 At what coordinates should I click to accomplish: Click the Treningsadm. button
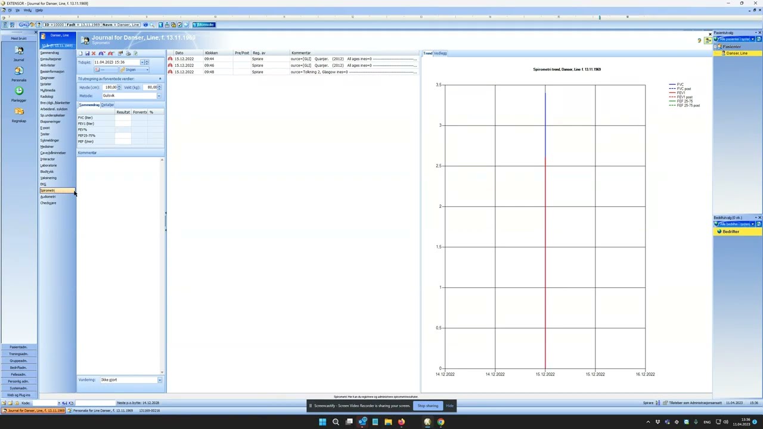click(18, 354)
